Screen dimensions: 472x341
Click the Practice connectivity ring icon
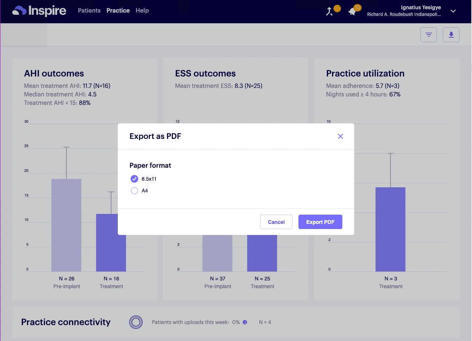(x=136, y=322)
